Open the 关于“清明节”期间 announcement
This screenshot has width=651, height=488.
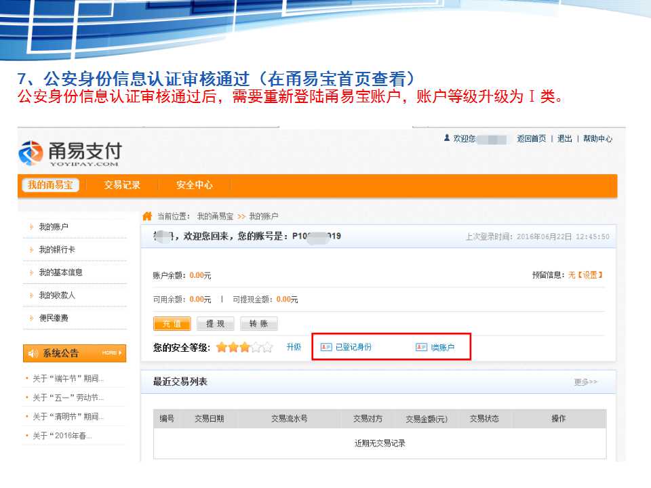click(68, 417)
